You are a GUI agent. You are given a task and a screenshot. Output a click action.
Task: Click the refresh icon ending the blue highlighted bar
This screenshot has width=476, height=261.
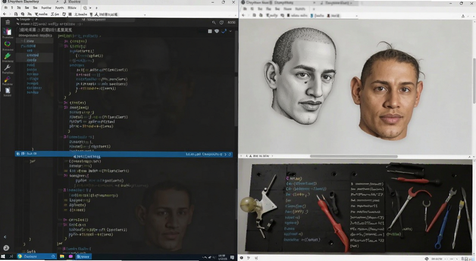[x=230, y=154]
